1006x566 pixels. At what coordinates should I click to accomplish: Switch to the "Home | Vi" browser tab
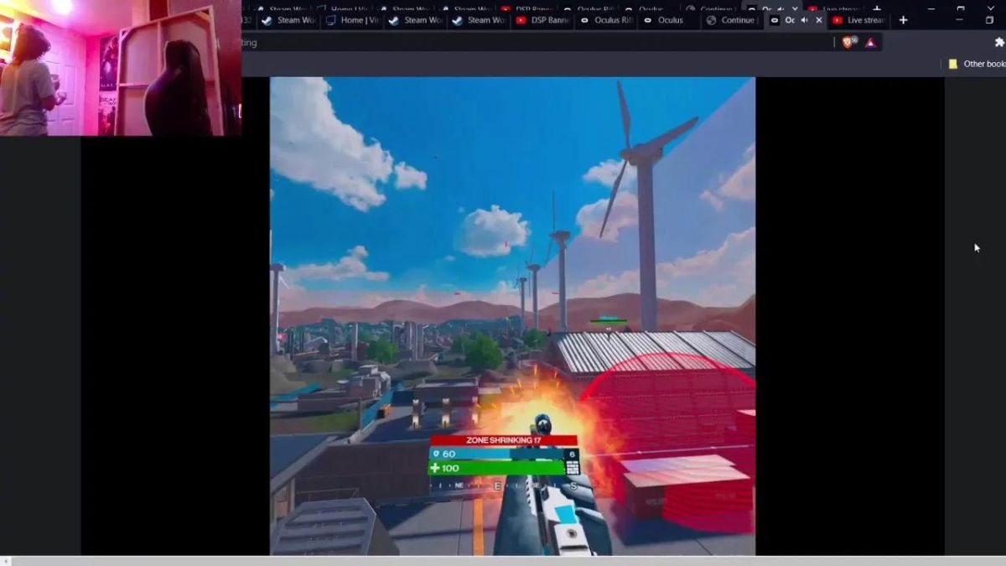click(x=350, y=20)
